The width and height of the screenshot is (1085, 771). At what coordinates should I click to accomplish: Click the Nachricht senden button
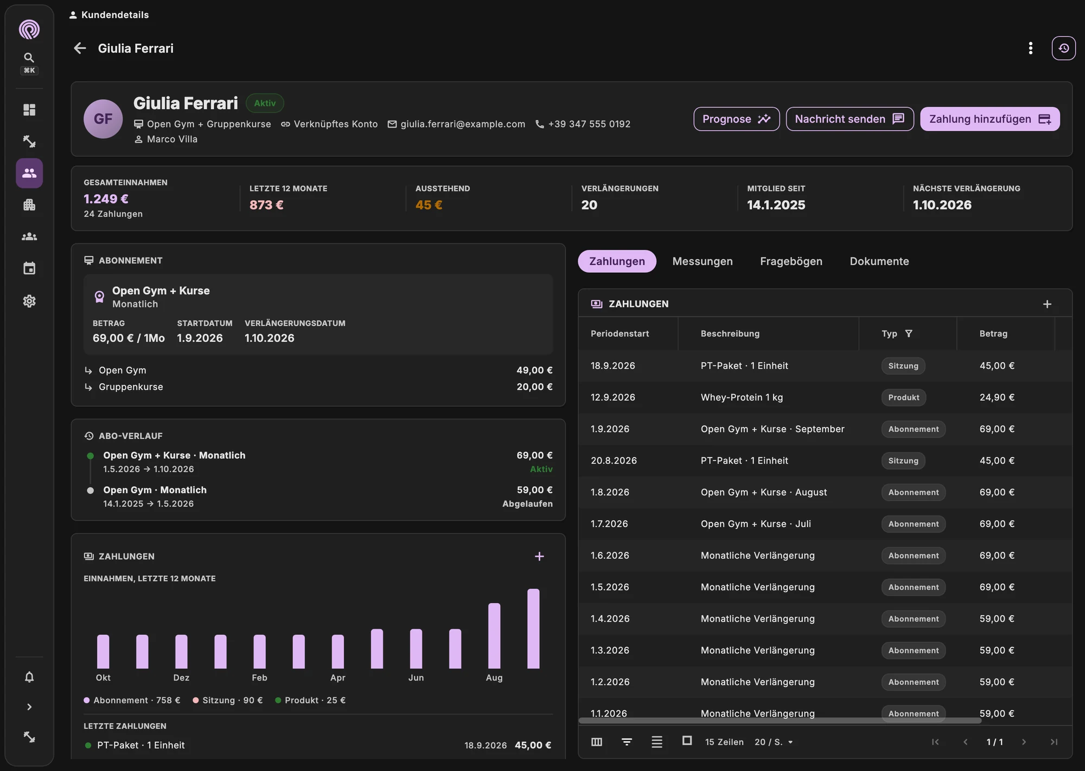(x=850, y=119)
